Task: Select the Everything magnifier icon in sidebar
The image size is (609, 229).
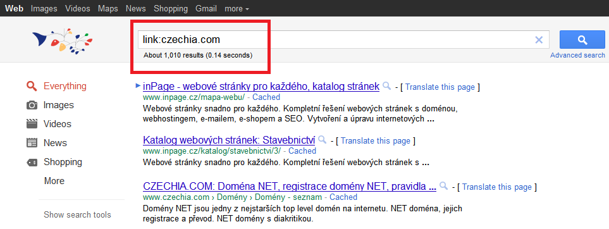Action: (x=32, y=86)
